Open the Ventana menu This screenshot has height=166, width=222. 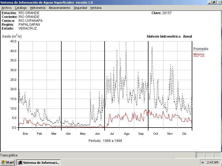(96, 8)
